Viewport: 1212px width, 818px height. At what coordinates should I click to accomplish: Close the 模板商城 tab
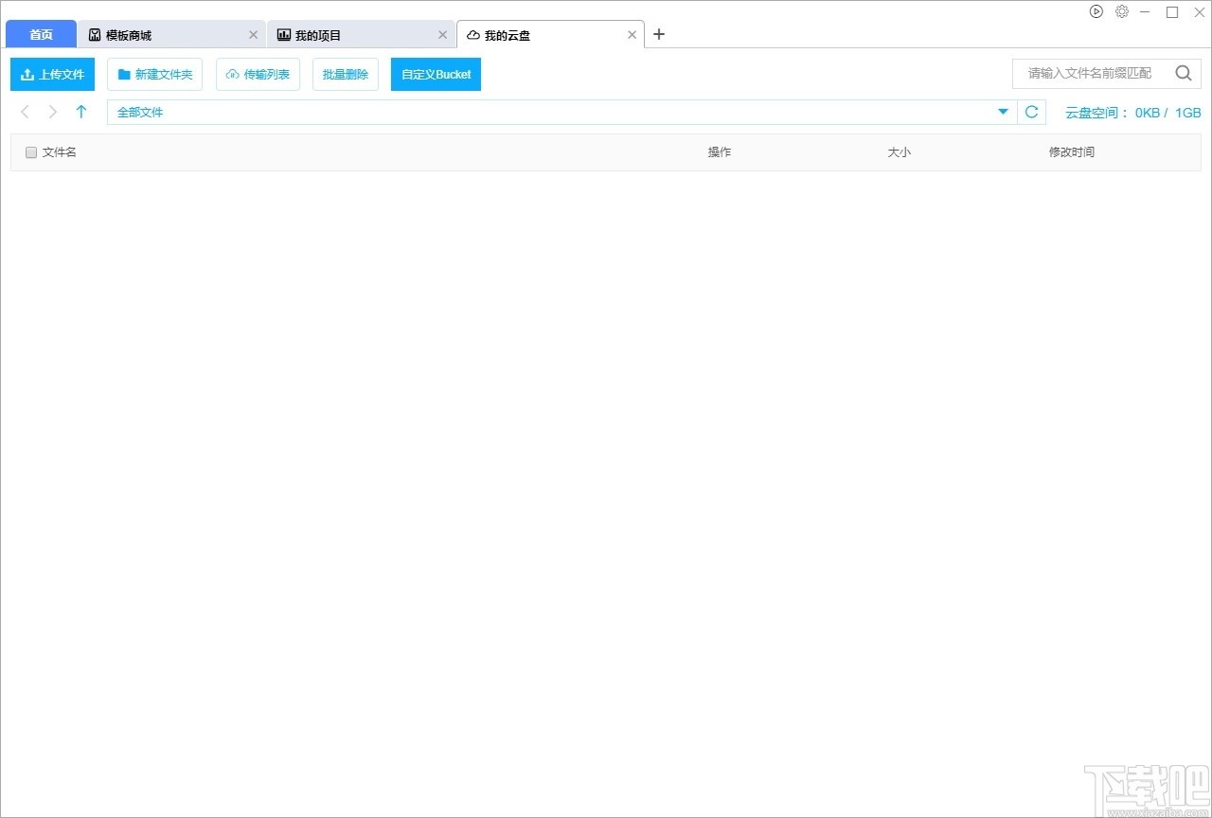[253, 35]
